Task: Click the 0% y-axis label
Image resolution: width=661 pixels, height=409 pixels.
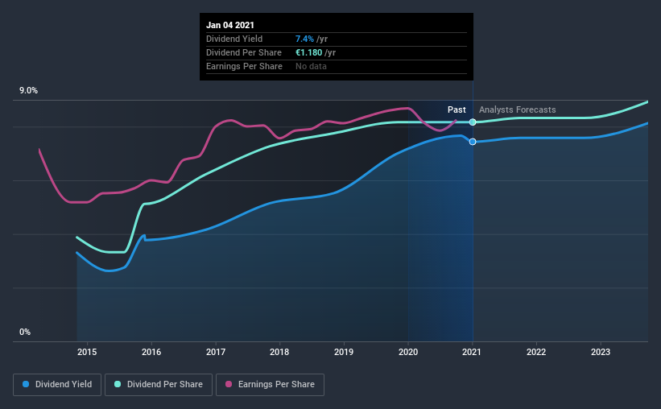Action: (25, 333)
